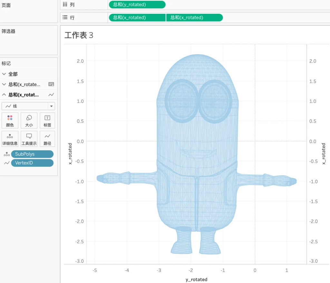Viewport: 330px width, 283px height.
Task: Click the detail icon beside SubPolys pill
Action: [6, 154]
